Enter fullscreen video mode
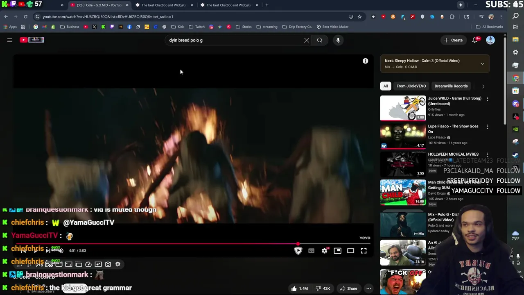 [x=364, y=251]
